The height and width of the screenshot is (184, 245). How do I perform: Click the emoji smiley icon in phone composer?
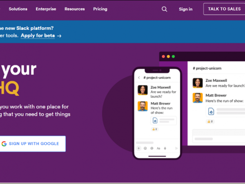tap(145, 148)
